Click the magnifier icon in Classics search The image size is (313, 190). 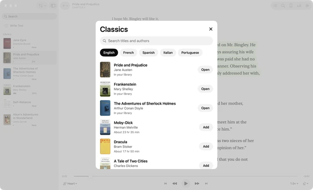pos(104,41)
